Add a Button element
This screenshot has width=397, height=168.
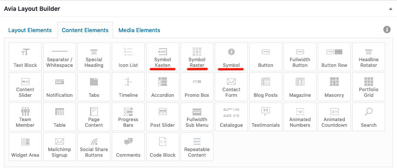(266, 57)
